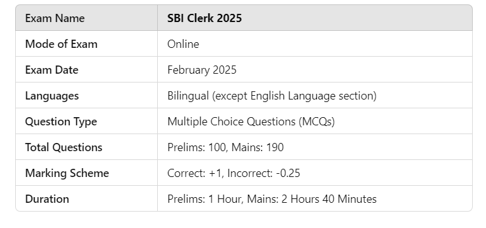
Task: Click the "2 Hours 40 Minutes" duration text
Action: [x=329, y=199]
